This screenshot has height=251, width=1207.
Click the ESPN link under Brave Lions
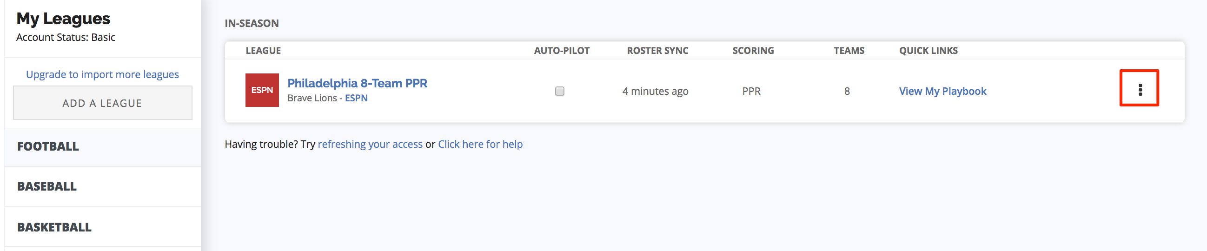[356, 98]
